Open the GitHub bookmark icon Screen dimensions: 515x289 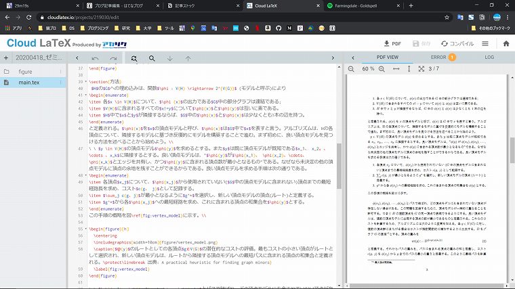click(279, 28)
